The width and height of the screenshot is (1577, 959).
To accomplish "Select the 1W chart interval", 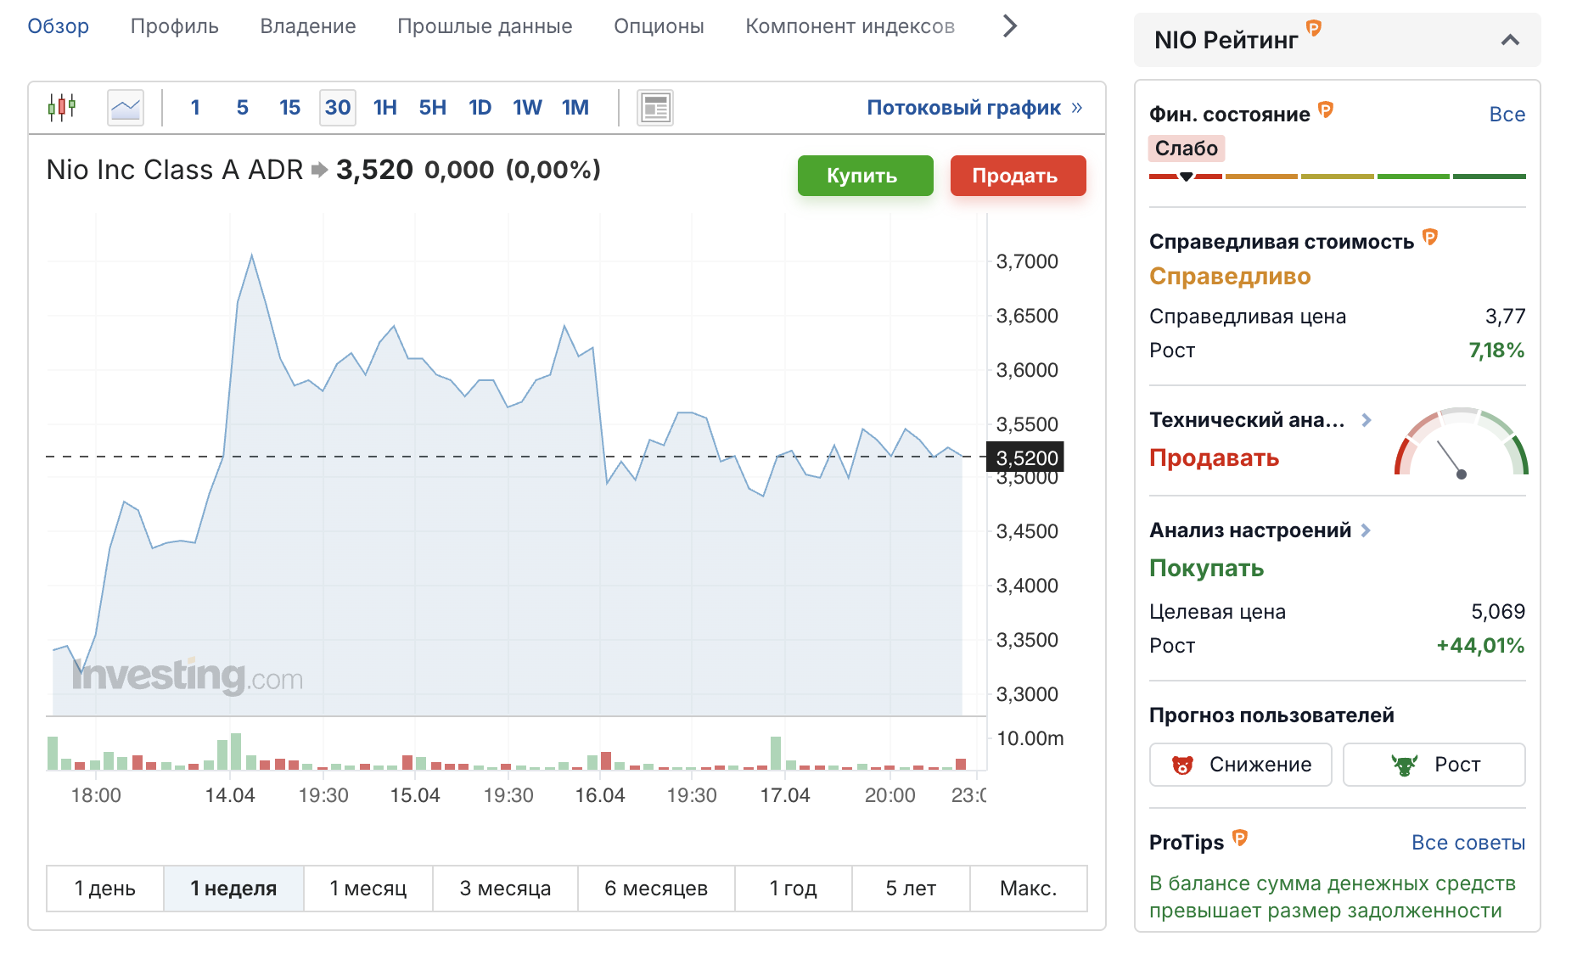I will coord(527,108).
